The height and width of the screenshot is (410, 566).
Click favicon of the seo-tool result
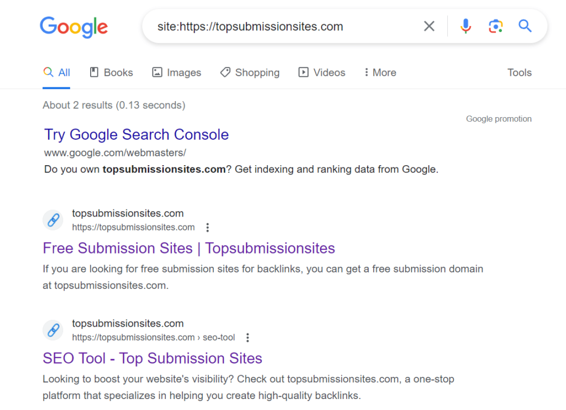(54, 330)
